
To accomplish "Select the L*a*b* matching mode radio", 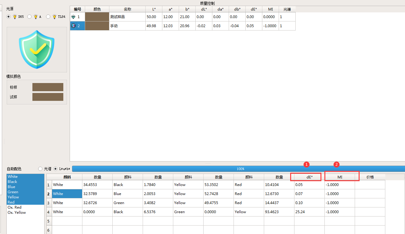I will (x=56, y=169).
